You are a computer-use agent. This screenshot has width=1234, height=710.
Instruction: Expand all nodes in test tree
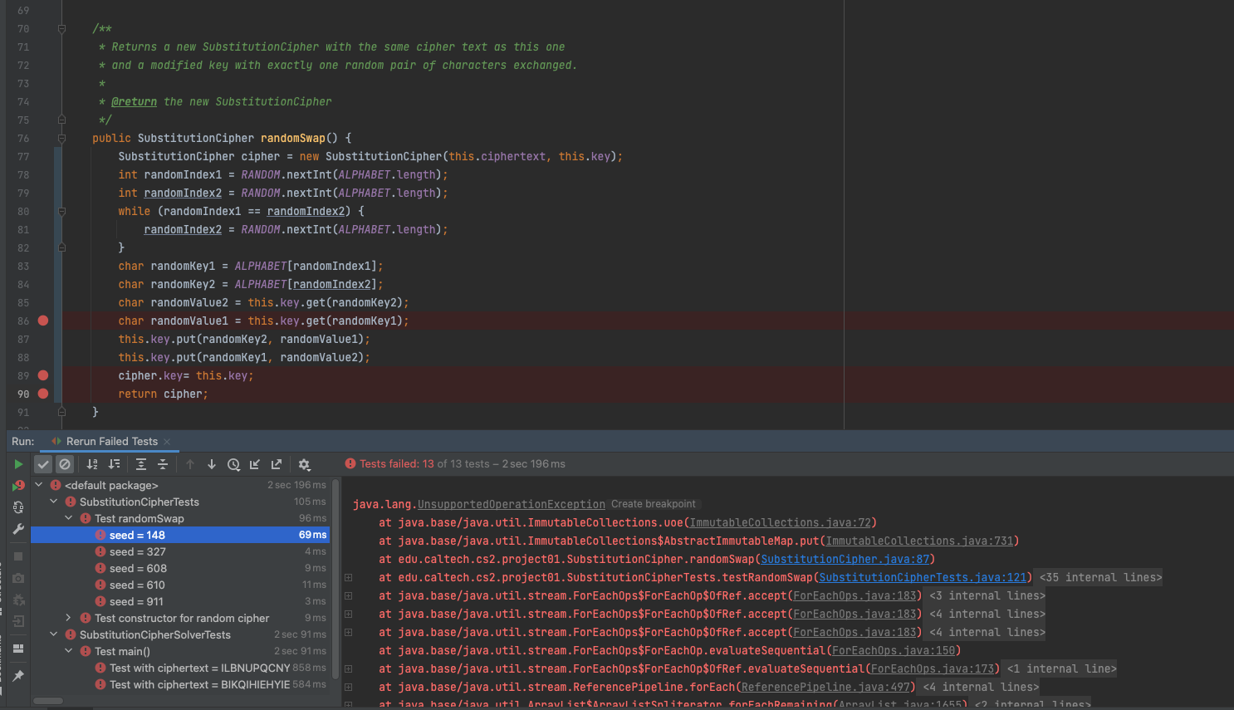coord(141,464)
